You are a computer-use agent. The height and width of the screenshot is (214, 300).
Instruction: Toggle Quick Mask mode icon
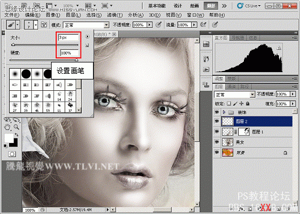[x=12, y=154]
